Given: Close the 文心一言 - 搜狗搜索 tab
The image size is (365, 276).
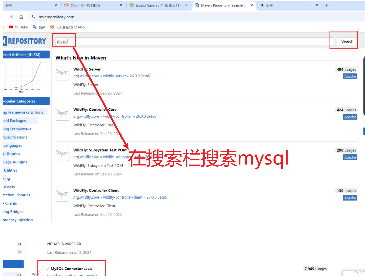Looking at the screenshot, I should tap(121, 5).
